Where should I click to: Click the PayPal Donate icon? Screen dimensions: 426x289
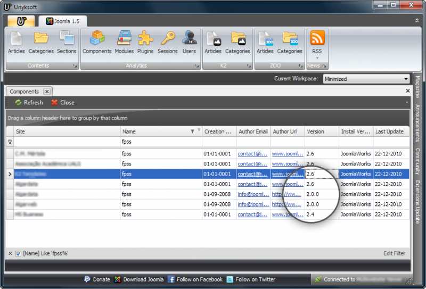coord(87,279)
